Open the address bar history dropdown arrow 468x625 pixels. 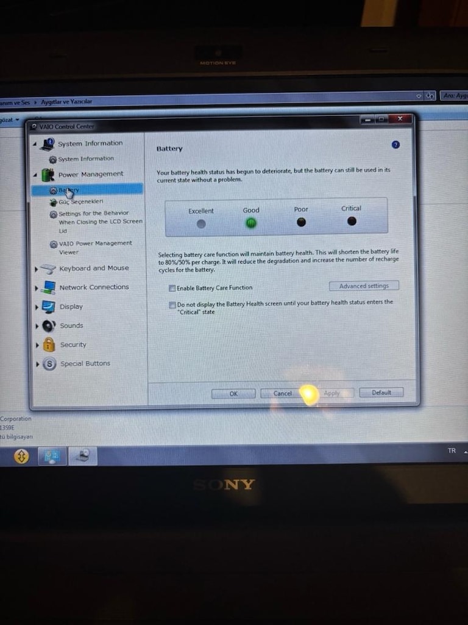pyautogui.click(x=419, y=96)
